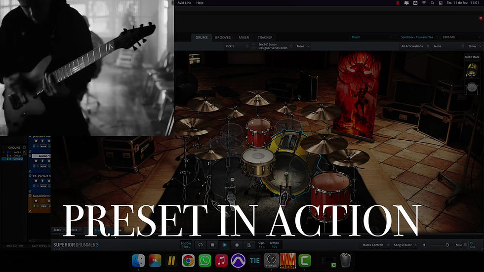Open the Trash in the Dock
Viewport: 484px width, 272px height.
click(x=345, y=261)
